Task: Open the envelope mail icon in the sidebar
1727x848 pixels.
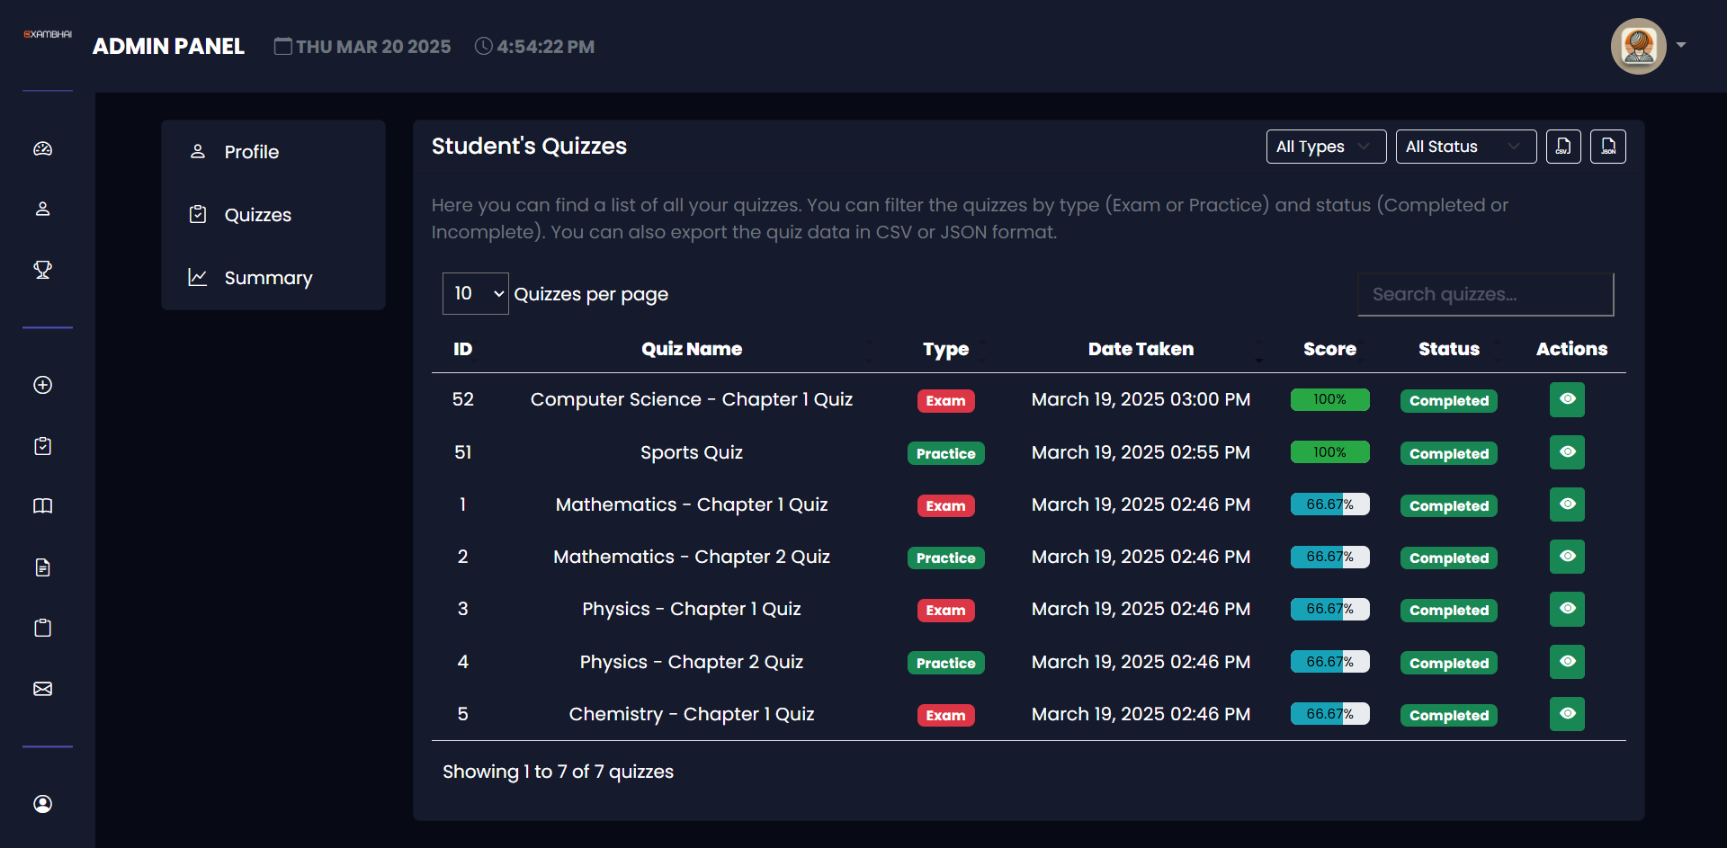Action: (42, 689)
